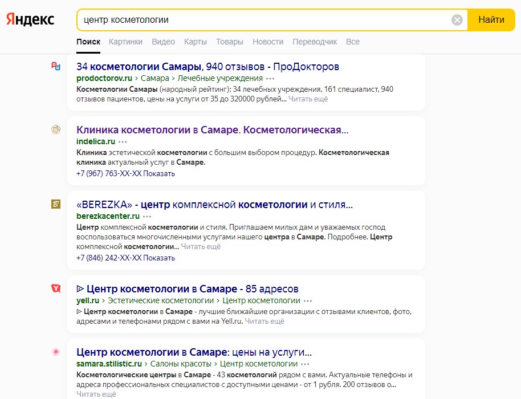The width and height of the screenshot is (521, 399).
Task: Open 'Центр косметологии в Самаре: цены на услуги' result
Action: pos(194,352)
